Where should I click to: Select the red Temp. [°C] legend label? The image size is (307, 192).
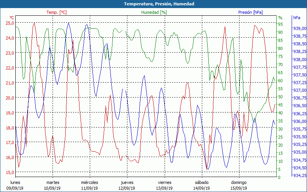[56, 12]
